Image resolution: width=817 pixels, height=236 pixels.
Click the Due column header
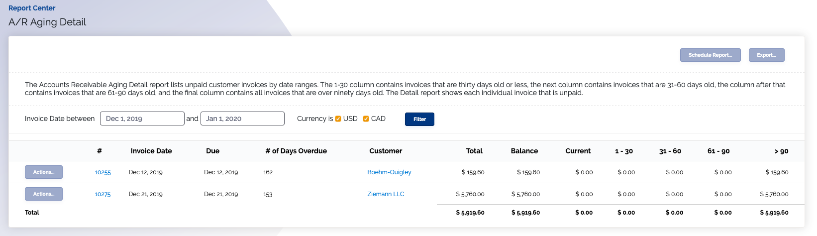pos(212,151)
